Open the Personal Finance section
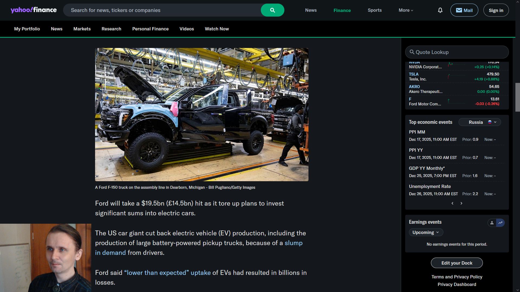This screenshot has height=292, width=520. pyautogui.click(x=150, y=29)
